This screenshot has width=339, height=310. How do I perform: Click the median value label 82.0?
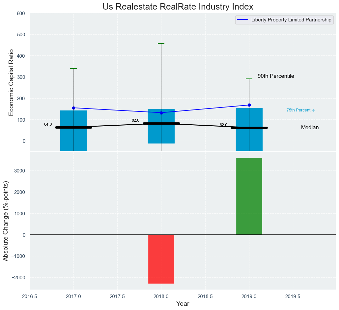135,120
